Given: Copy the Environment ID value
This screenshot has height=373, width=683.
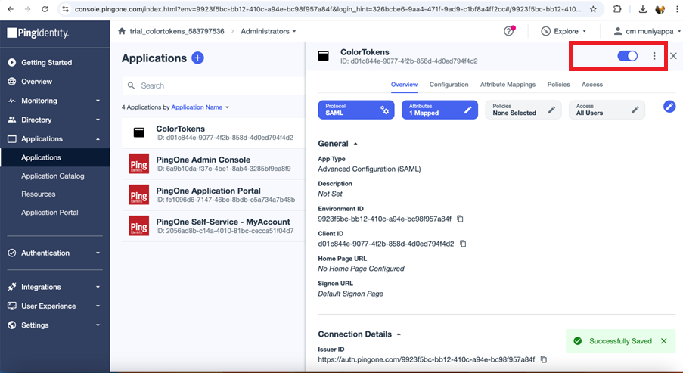Looking at the screenshot, I should 460,219.
